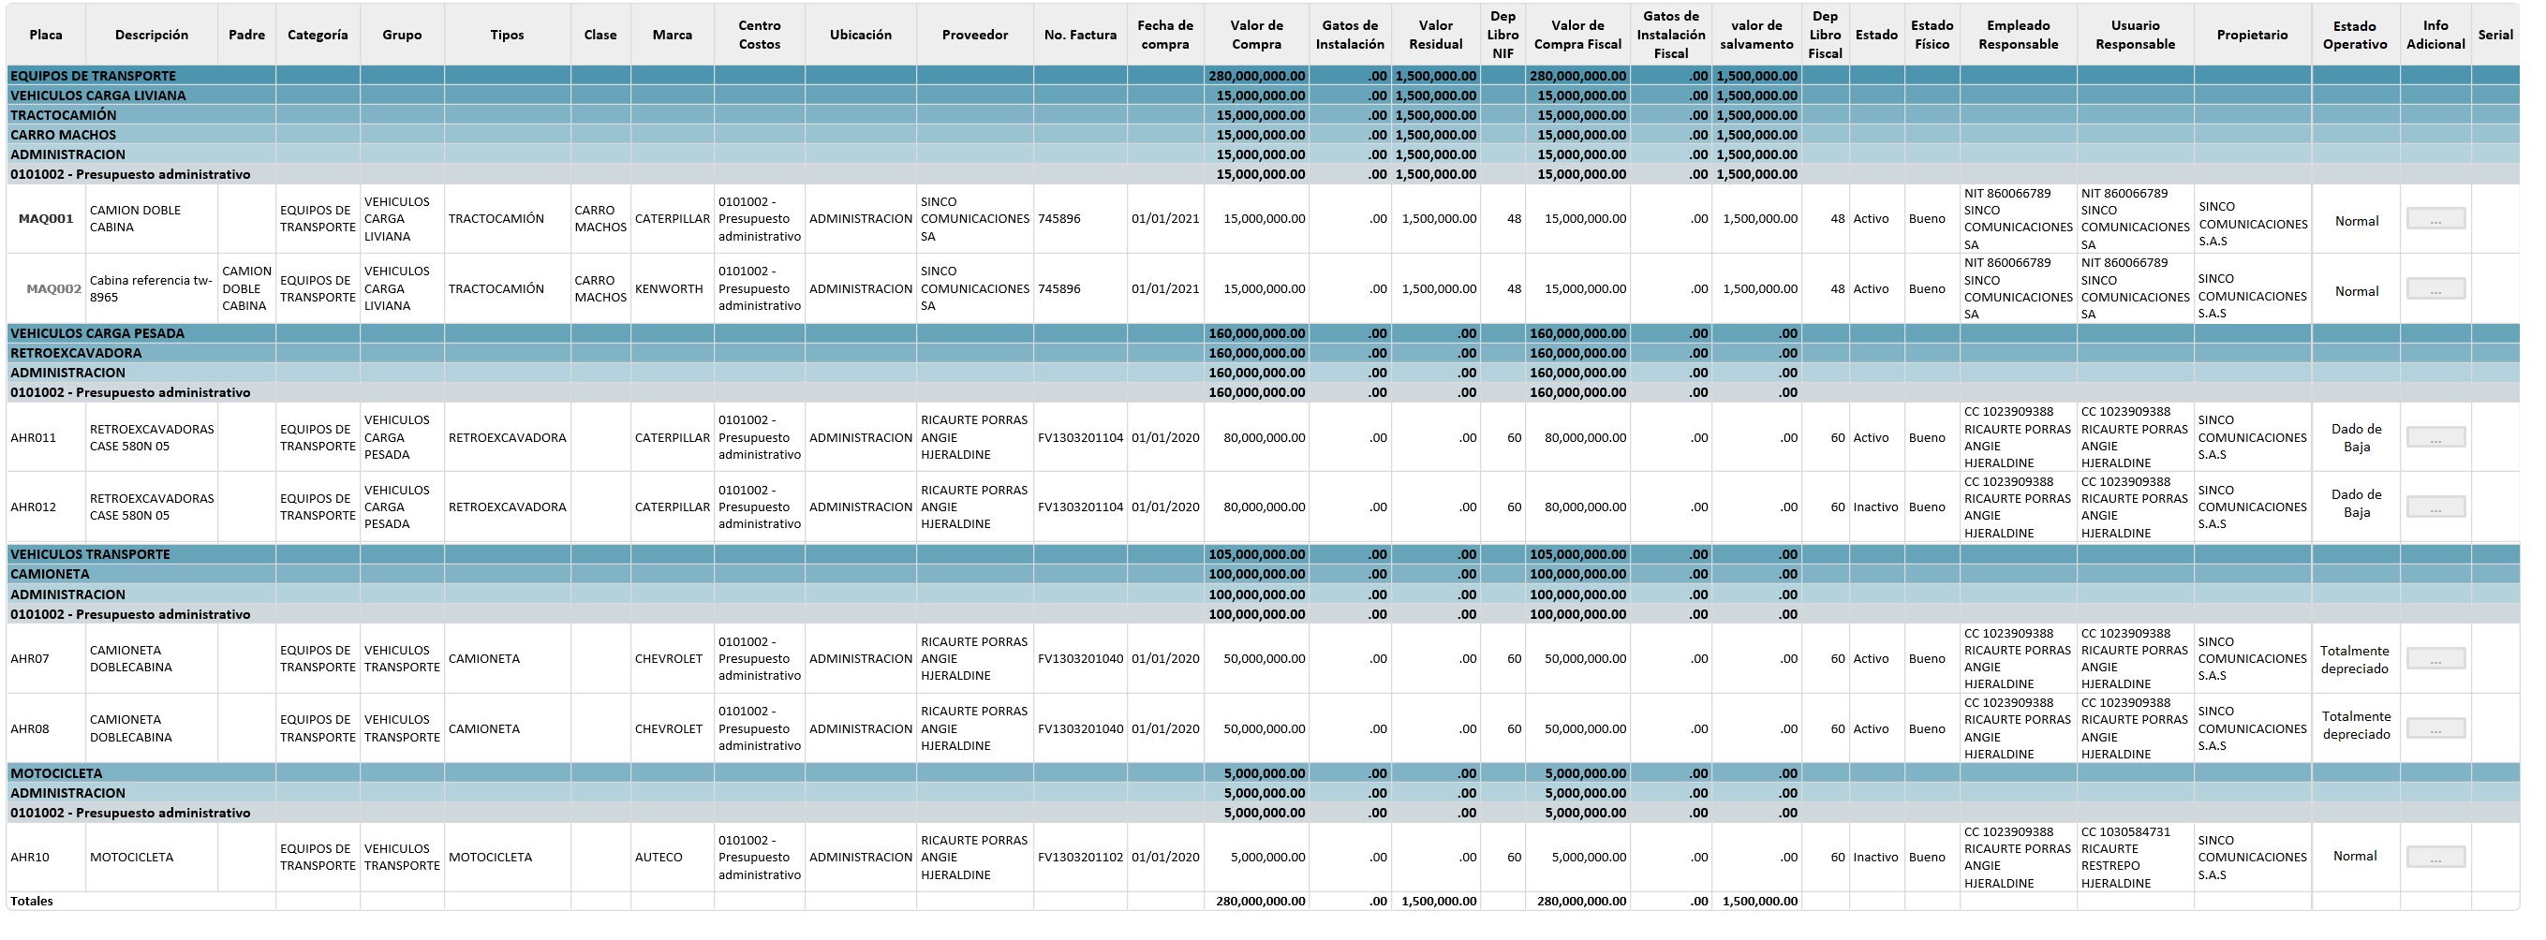Click the Dep Libro NIF column header
This screenshot has height=940, width=2546.
(x=1503, y=35)
